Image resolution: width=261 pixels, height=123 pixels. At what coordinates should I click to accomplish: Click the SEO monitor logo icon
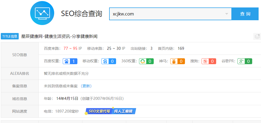click(x=42, y=13)
